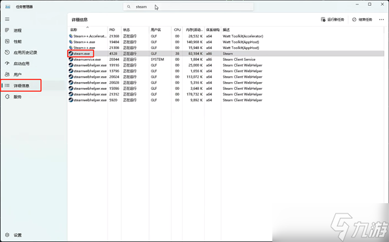The width and height of the screenshot is (389, 242).
Task: Click PID 20344 cell
Action: 114,60
